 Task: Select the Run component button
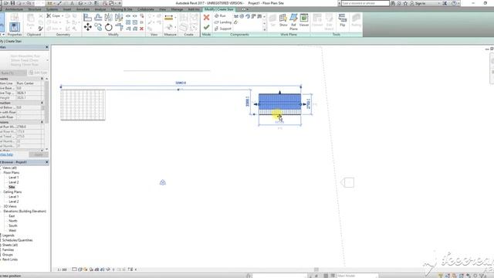pos(220,15)
